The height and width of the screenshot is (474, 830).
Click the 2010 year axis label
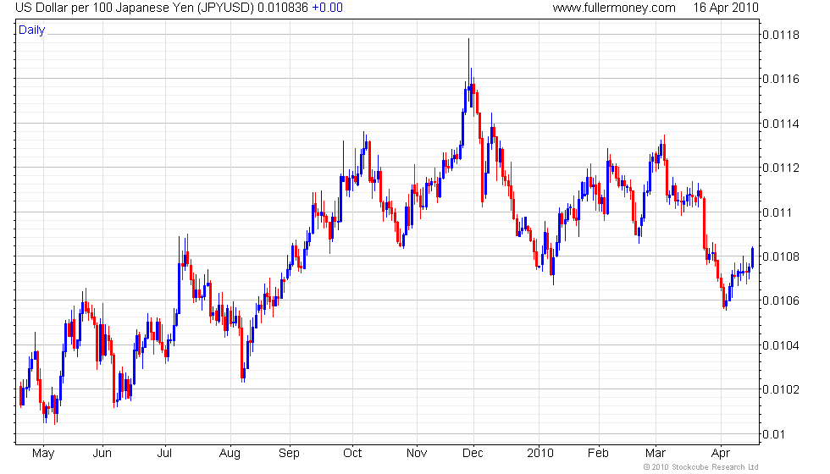point(540,454)
